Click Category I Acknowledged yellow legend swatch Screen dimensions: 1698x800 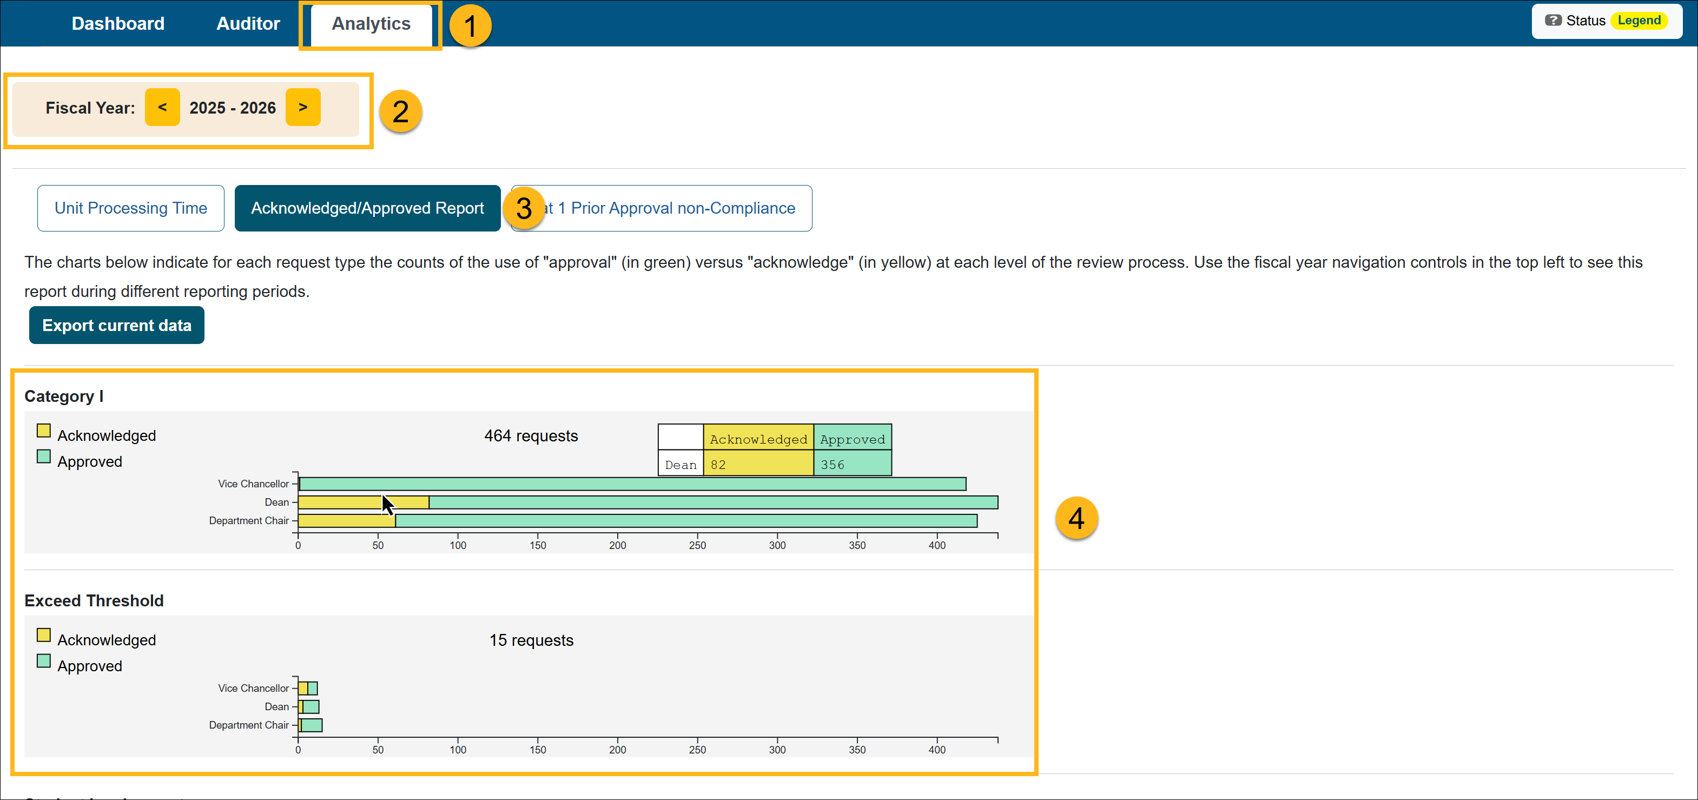[43, 431]
